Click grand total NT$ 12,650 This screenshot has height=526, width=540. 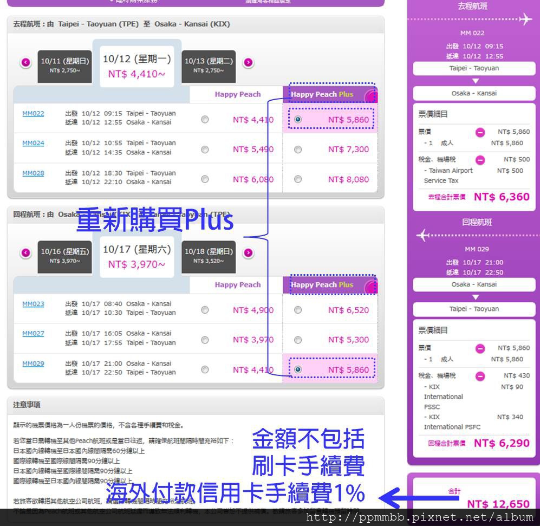tap(498, 504)
